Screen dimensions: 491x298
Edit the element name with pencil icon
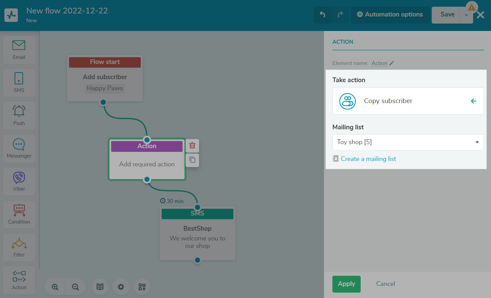tap(392, 63)
